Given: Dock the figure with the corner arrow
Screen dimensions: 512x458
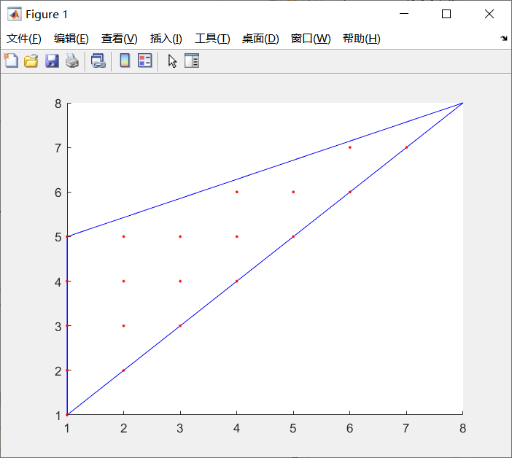Looking at the screenshot, I should click(x=504, y=38).
